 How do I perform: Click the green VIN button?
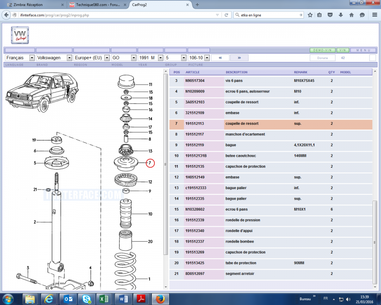(342, 50)
